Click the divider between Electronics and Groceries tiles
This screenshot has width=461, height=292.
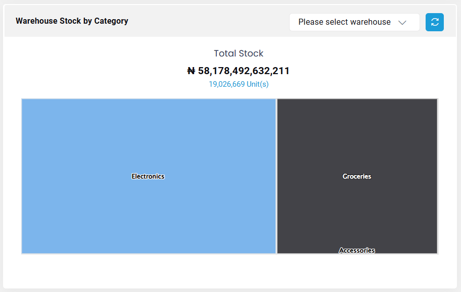(276, 176)
